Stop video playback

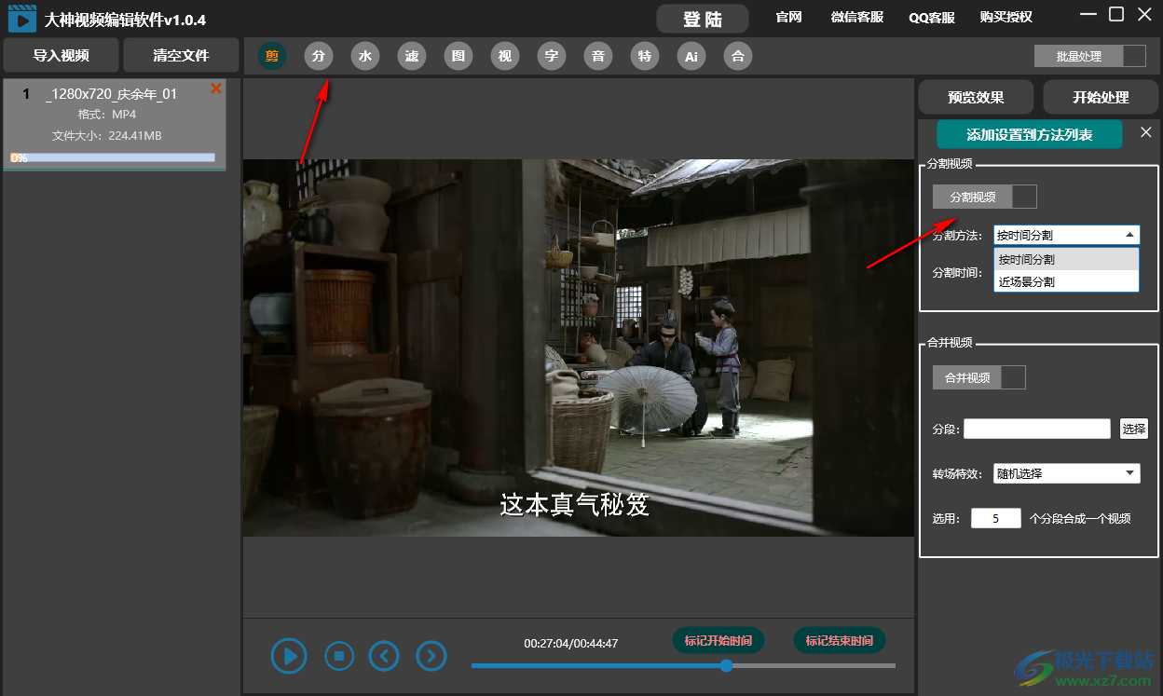tap(339, 656)
